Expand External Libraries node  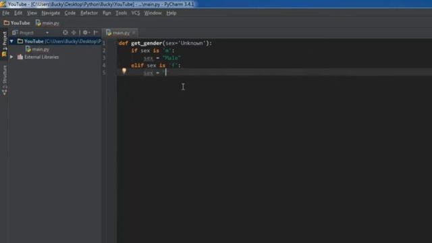[11, 57]
